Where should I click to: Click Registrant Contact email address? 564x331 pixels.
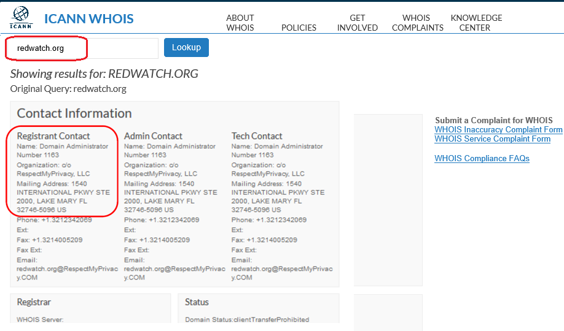pos(67,269)
